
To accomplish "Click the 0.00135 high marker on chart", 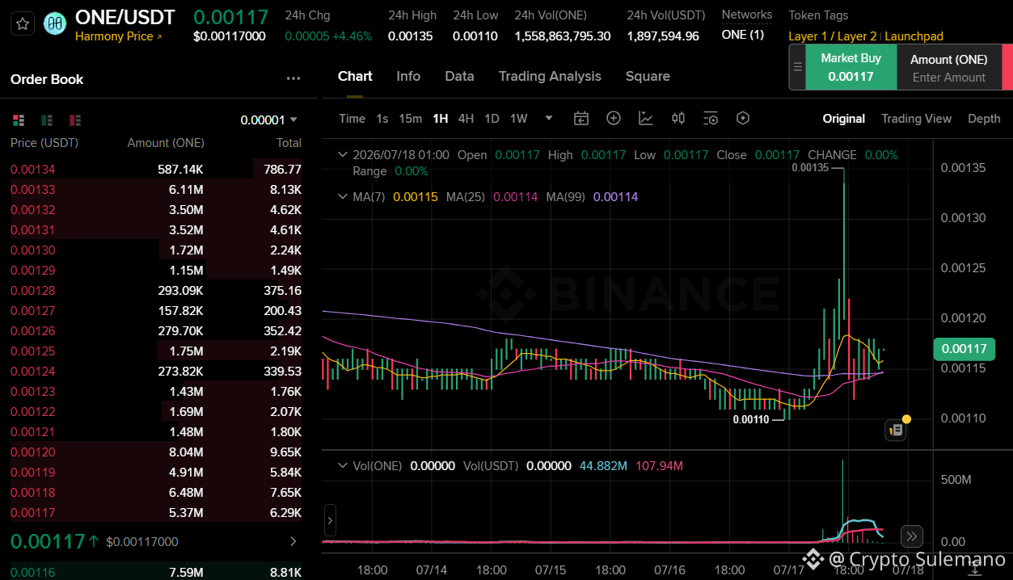I will click(809, 168).
